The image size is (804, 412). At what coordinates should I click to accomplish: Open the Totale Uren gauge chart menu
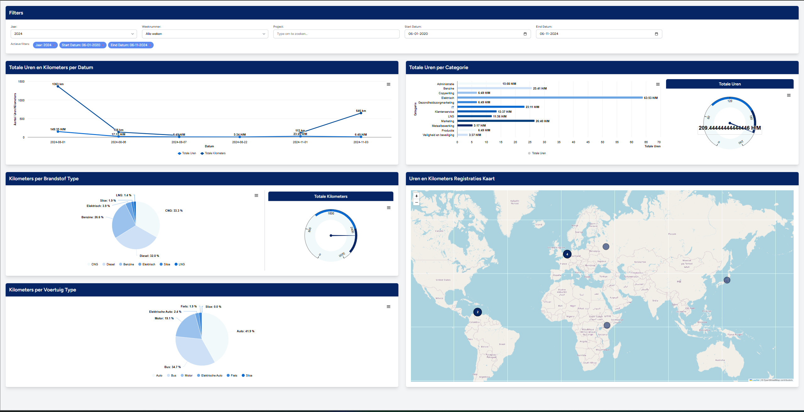click(789, 95)
